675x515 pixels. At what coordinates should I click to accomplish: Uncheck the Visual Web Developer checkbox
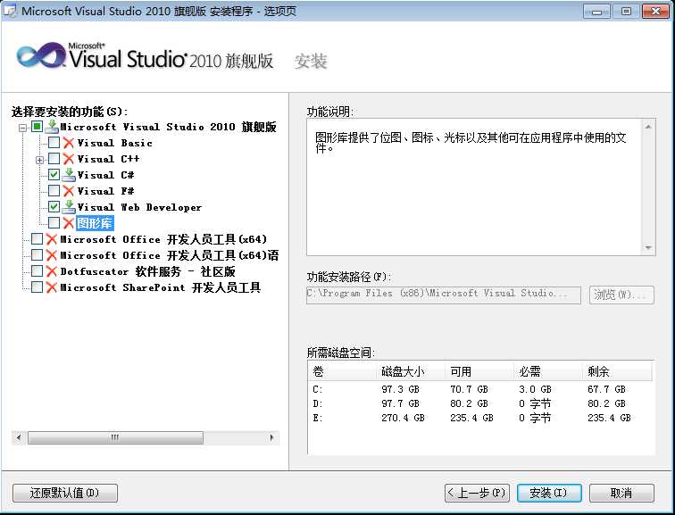pyautogui.click(x=54, y=207)
